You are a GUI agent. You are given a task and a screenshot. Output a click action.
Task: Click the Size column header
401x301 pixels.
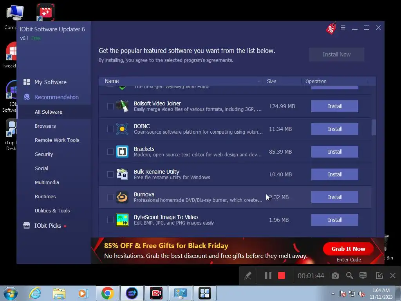pyautogui.click(x=282, y=81)
